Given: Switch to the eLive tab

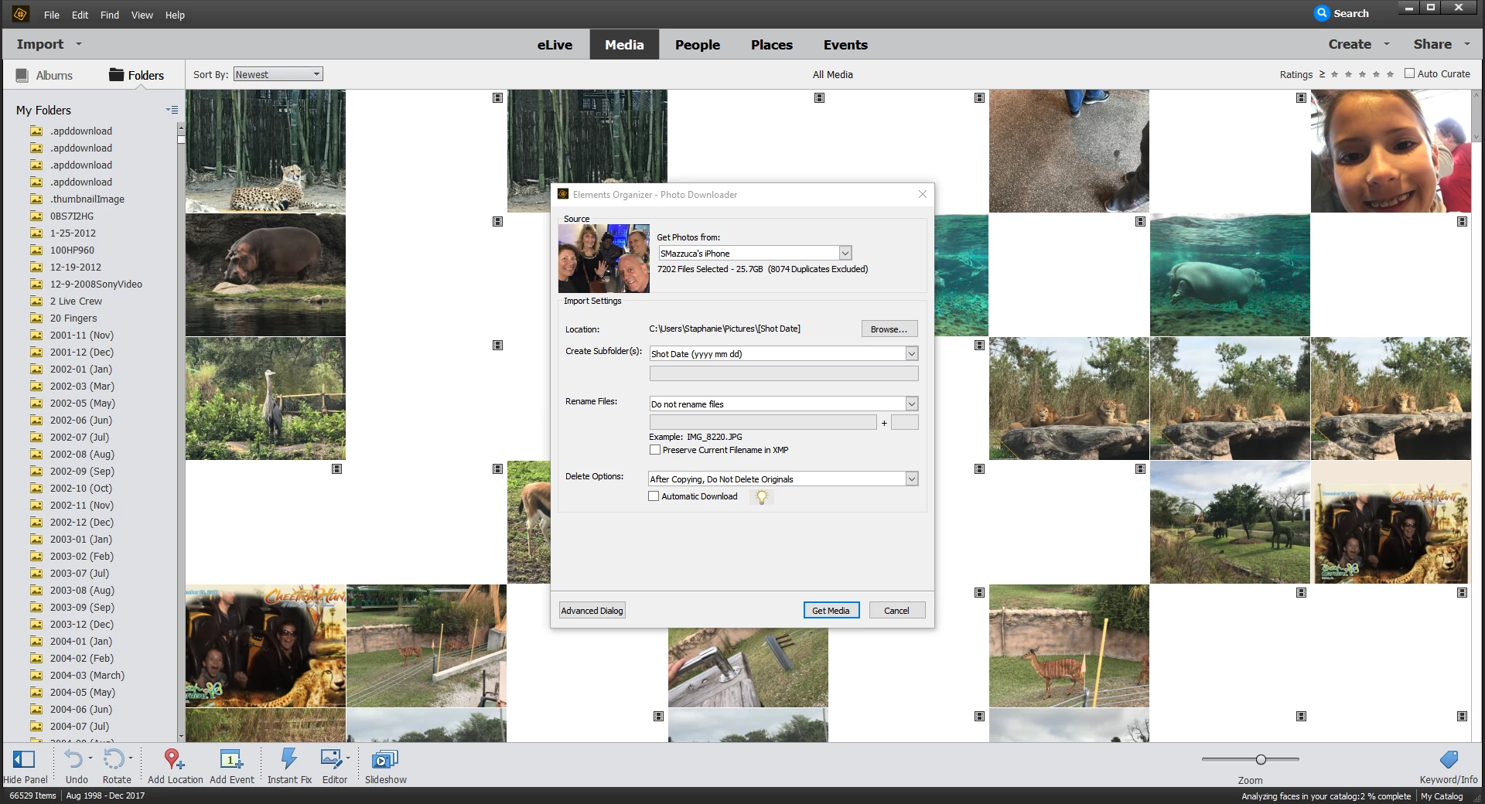Looking at the screenshot, I should tap(555, 45).
